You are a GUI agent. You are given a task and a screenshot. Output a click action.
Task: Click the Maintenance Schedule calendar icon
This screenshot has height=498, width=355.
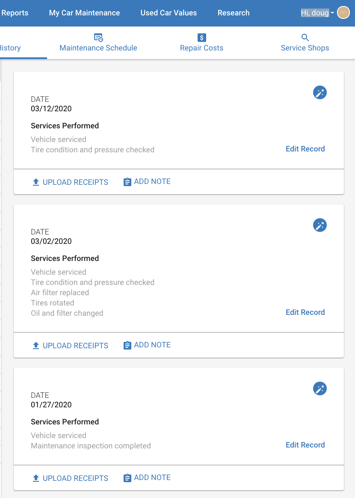point(98,38)
